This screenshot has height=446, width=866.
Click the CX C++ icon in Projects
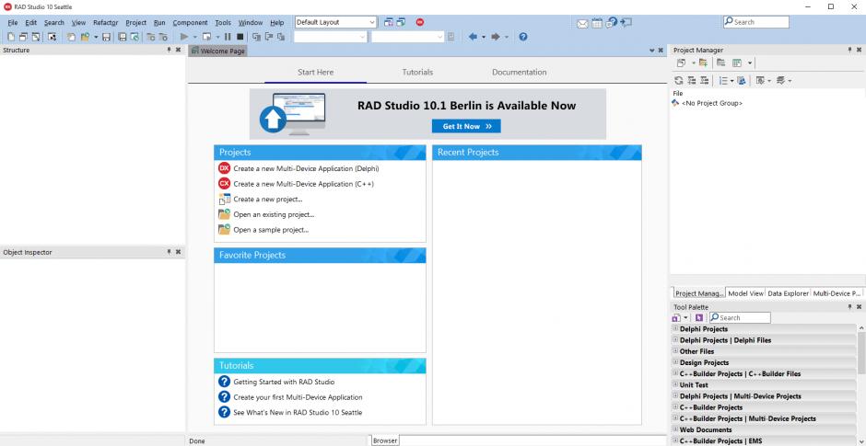click(x=224, y=184)
